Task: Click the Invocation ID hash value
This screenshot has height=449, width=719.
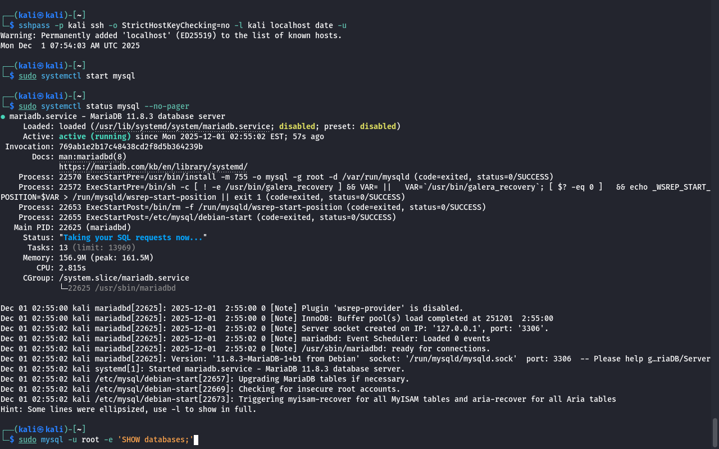Action: click(x=130, y=146)
